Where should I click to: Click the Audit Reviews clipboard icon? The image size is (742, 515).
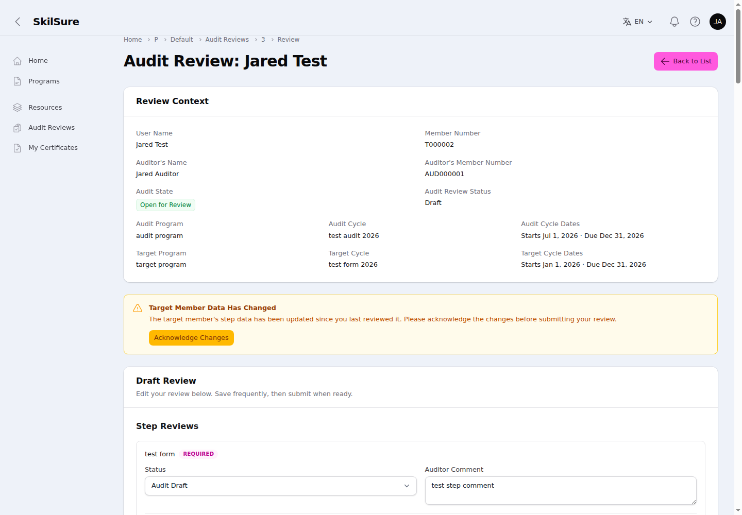click(x=18, y=128)
